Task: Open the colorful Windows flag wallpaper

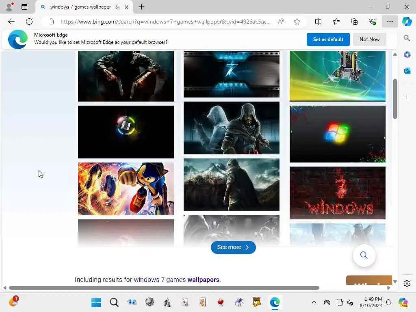Action: tap(338, 134)
